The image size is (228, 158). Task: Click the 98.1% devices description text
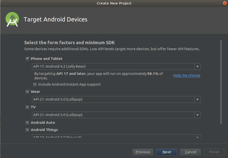pyautogui.click(x=98, y=76)
